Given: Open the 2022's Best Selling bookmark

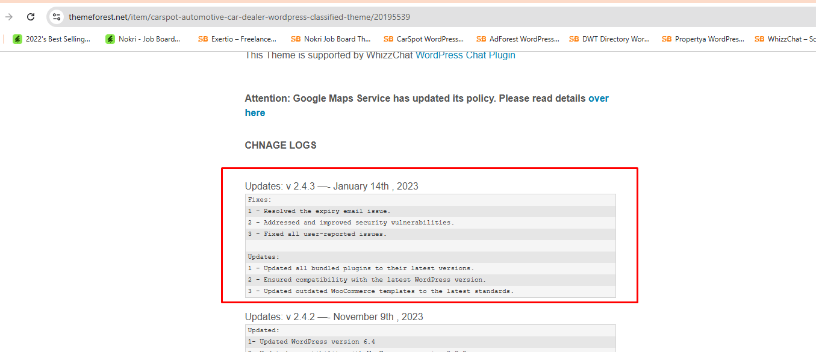Looking at the screenshot, I should click(x=52, y=39).
